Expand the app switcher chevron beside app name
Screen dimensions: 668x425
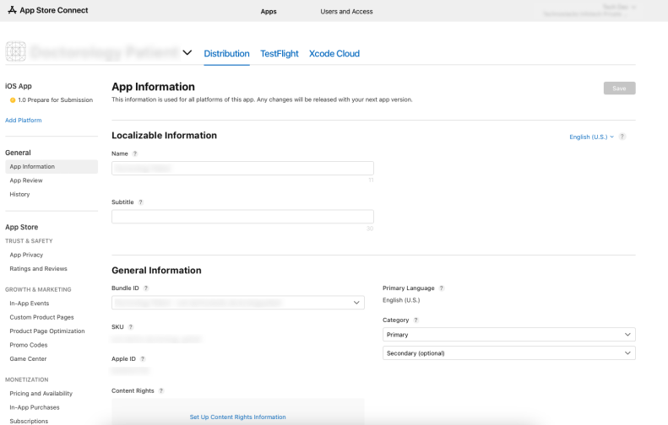point(187,53)
